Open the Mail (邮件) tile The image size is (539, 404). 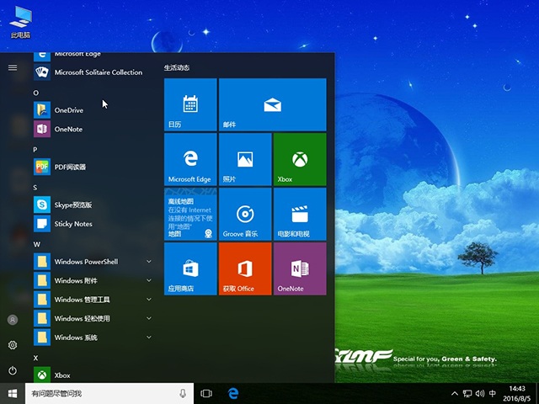tap(272, 104)
